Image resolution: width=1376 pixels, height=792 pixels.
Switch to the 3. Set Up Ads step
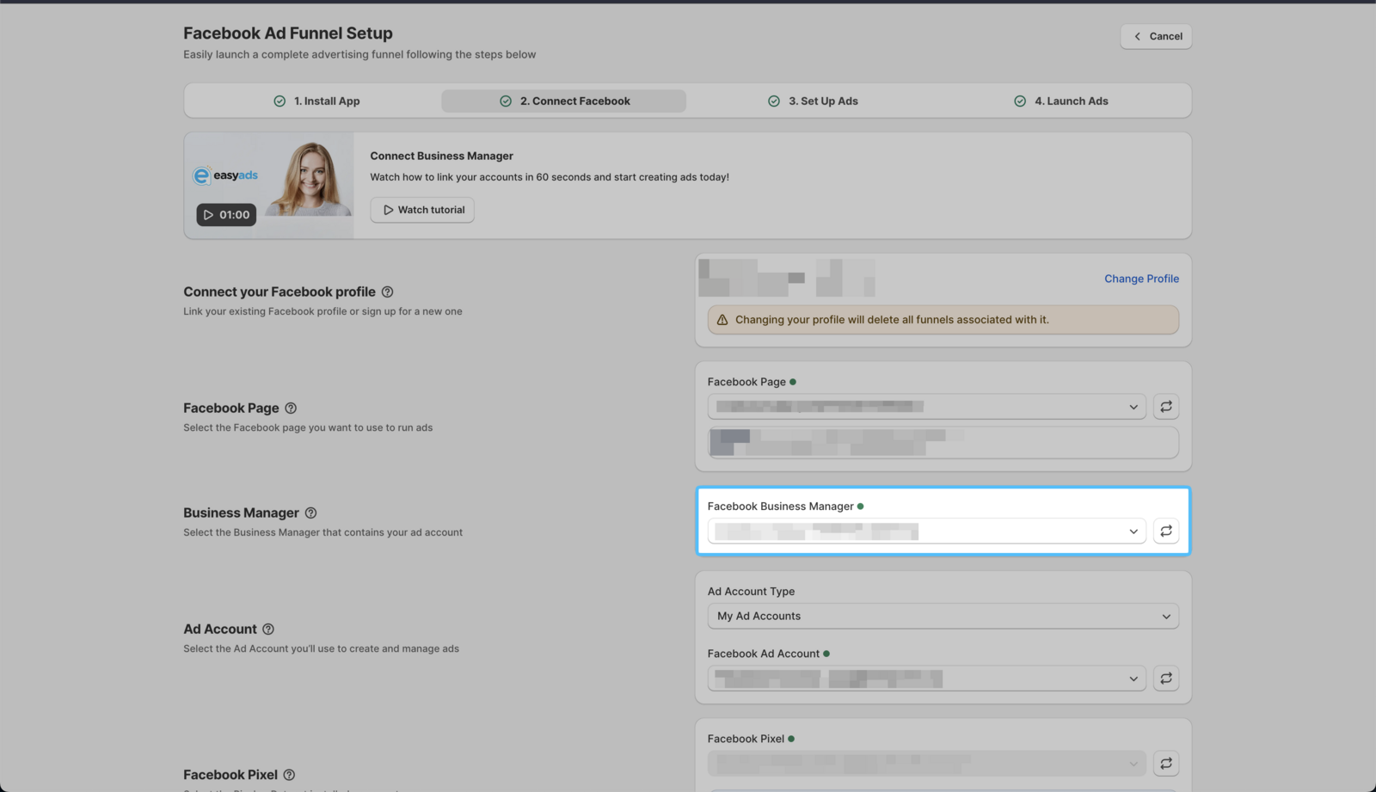pos(813,101)
